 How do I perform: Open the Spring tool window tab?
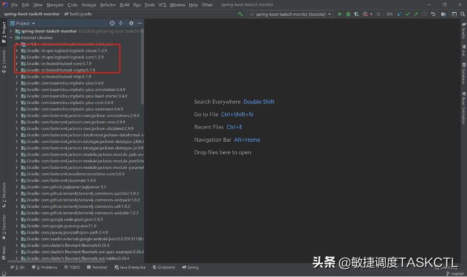click(190, 267)
